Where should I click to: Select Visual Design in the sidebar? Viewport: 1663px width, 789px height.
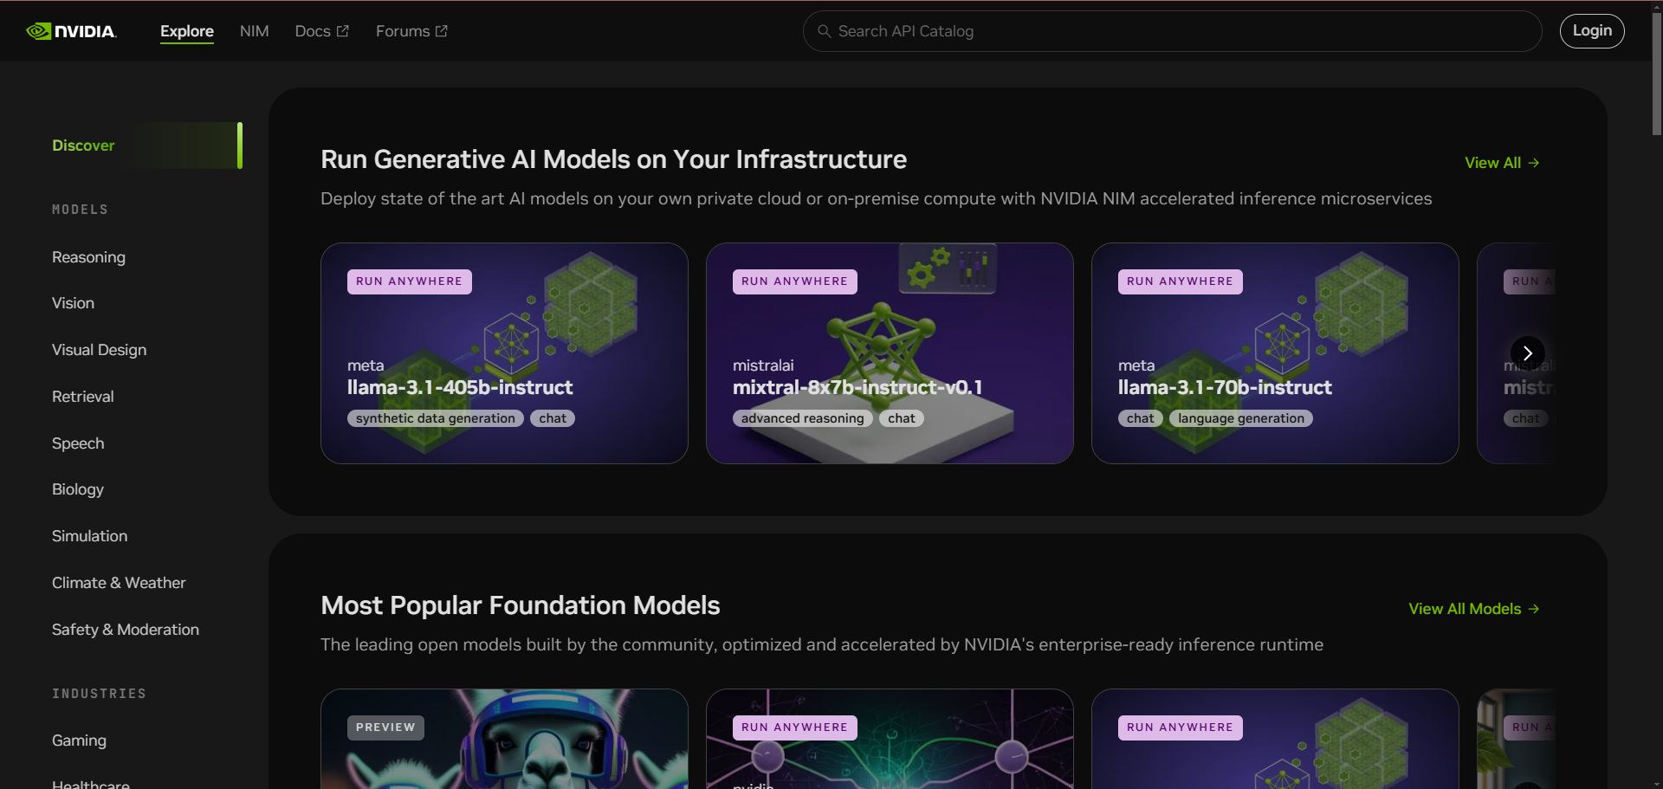99,350
